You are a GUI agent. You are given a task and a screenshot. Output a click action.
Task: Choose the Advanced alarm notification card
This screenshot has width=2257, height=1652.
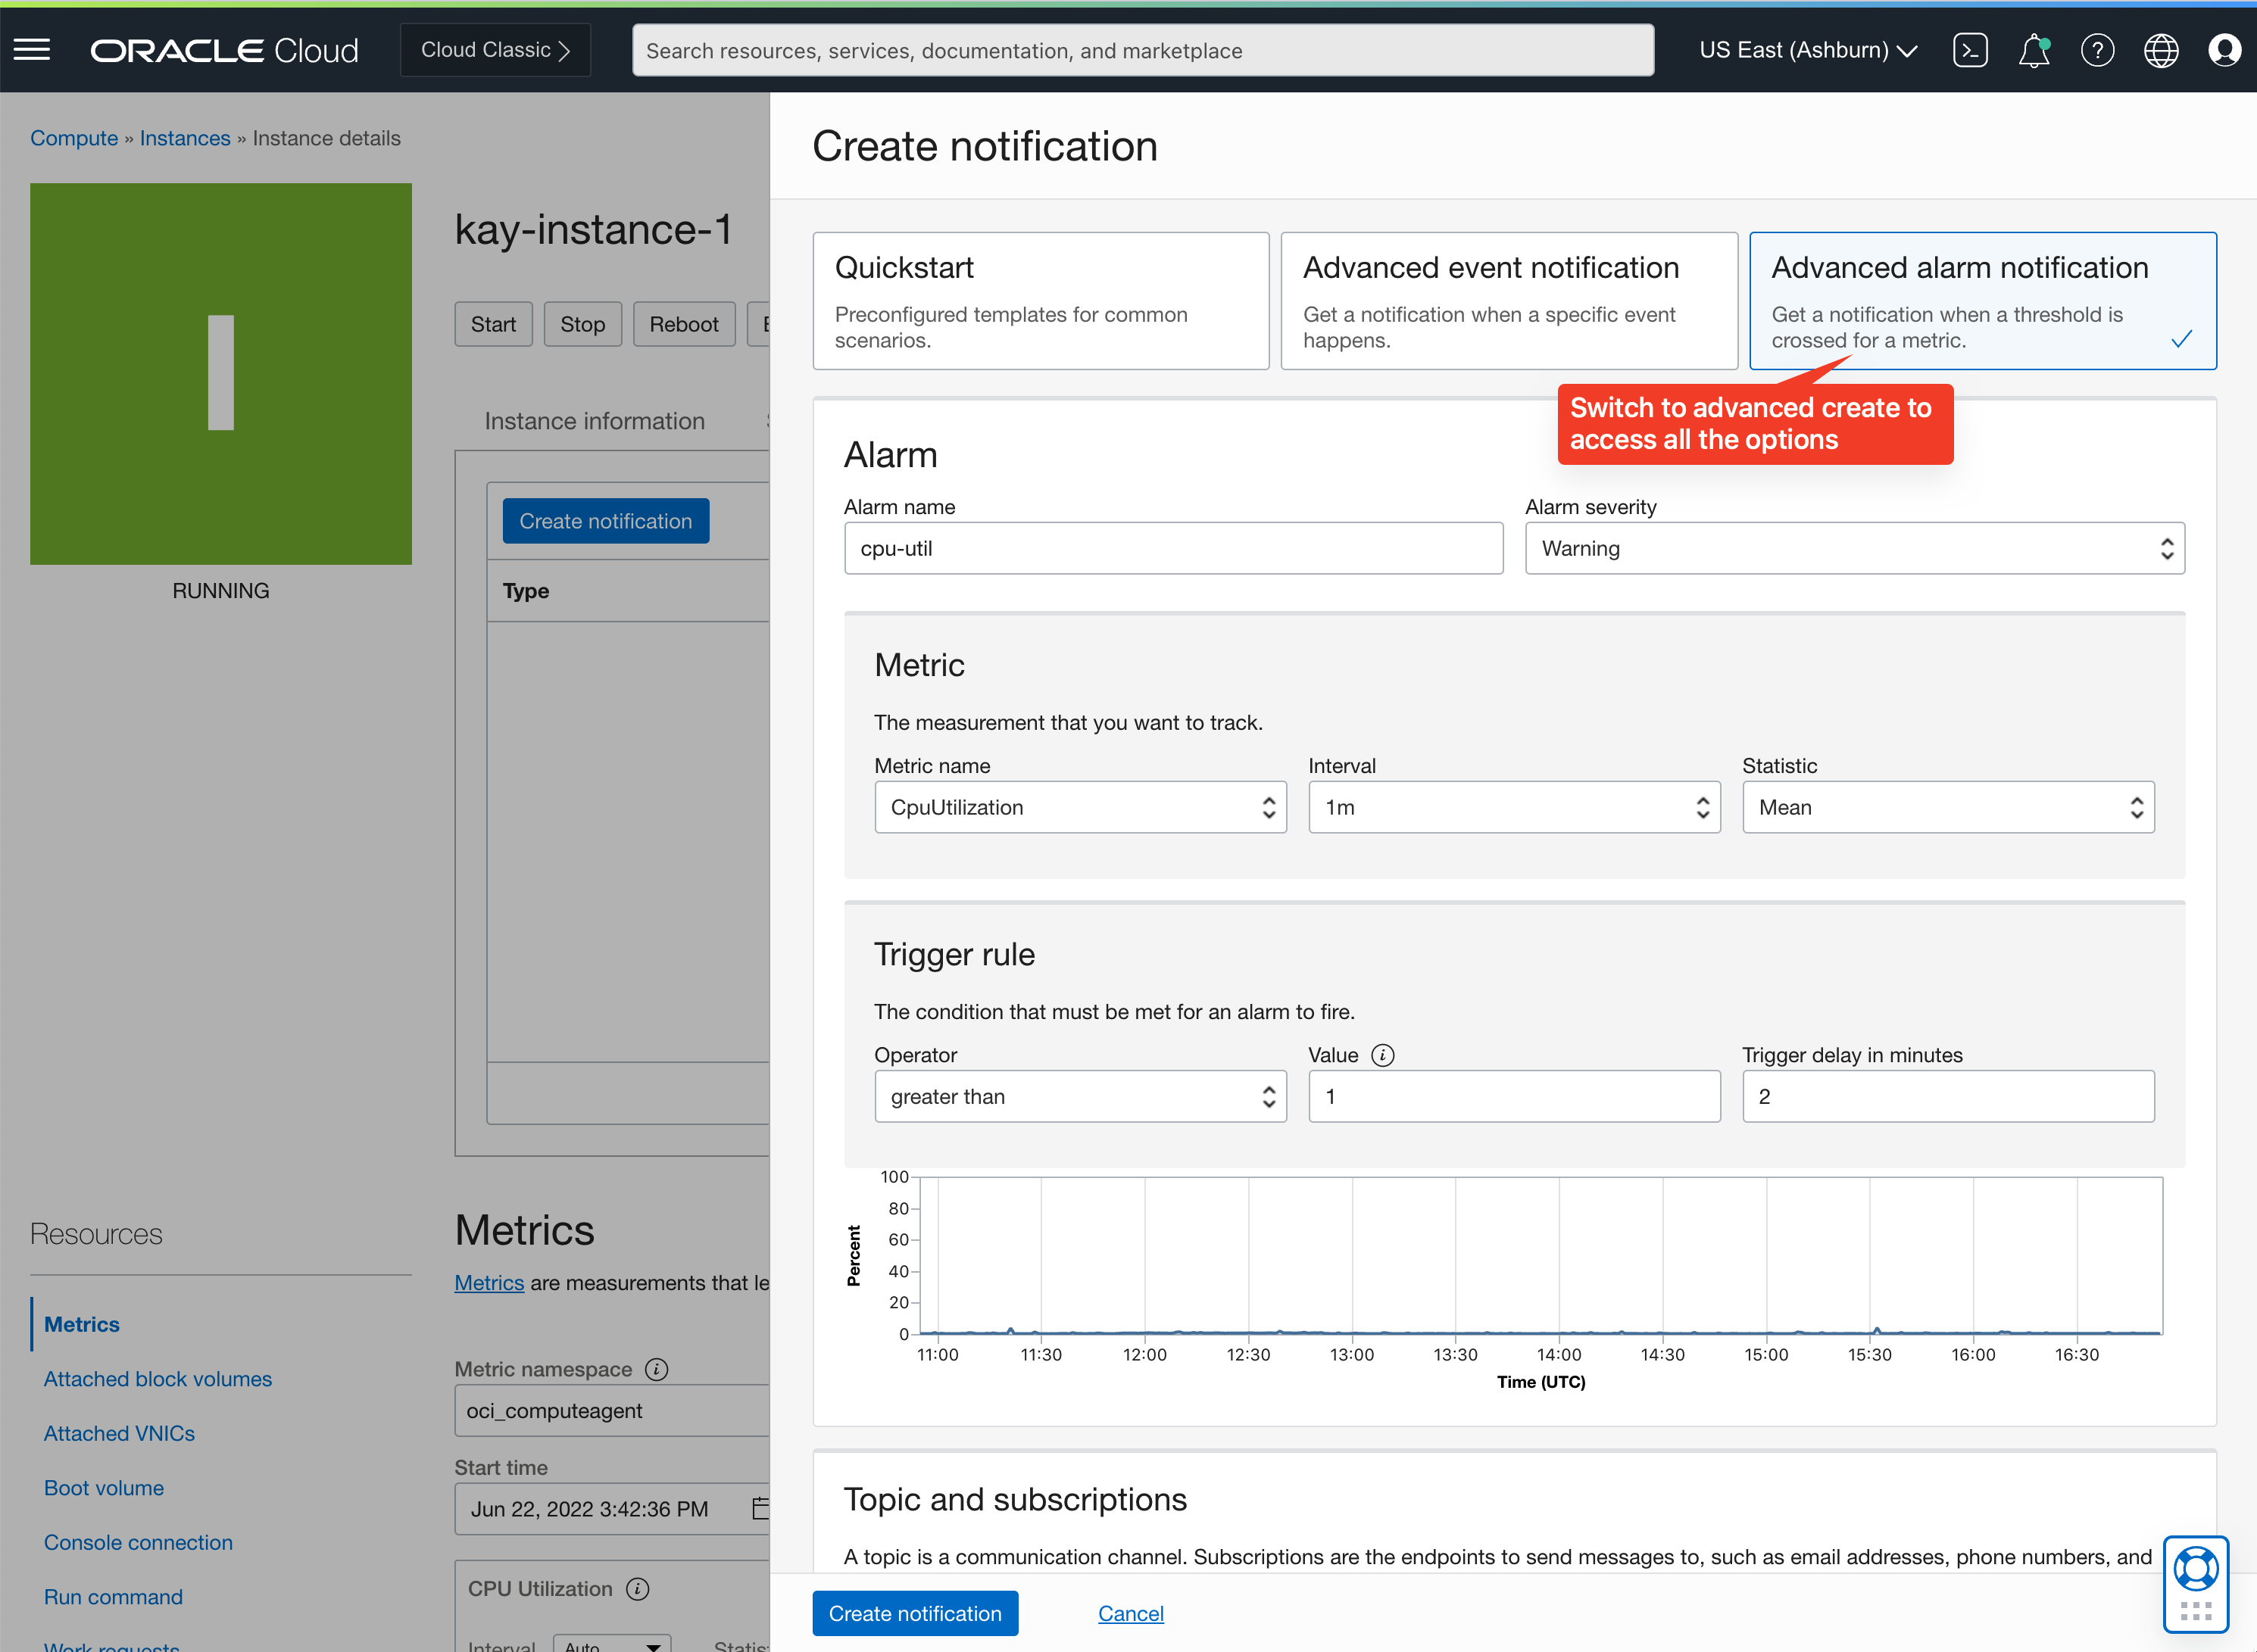point(1982,300)
